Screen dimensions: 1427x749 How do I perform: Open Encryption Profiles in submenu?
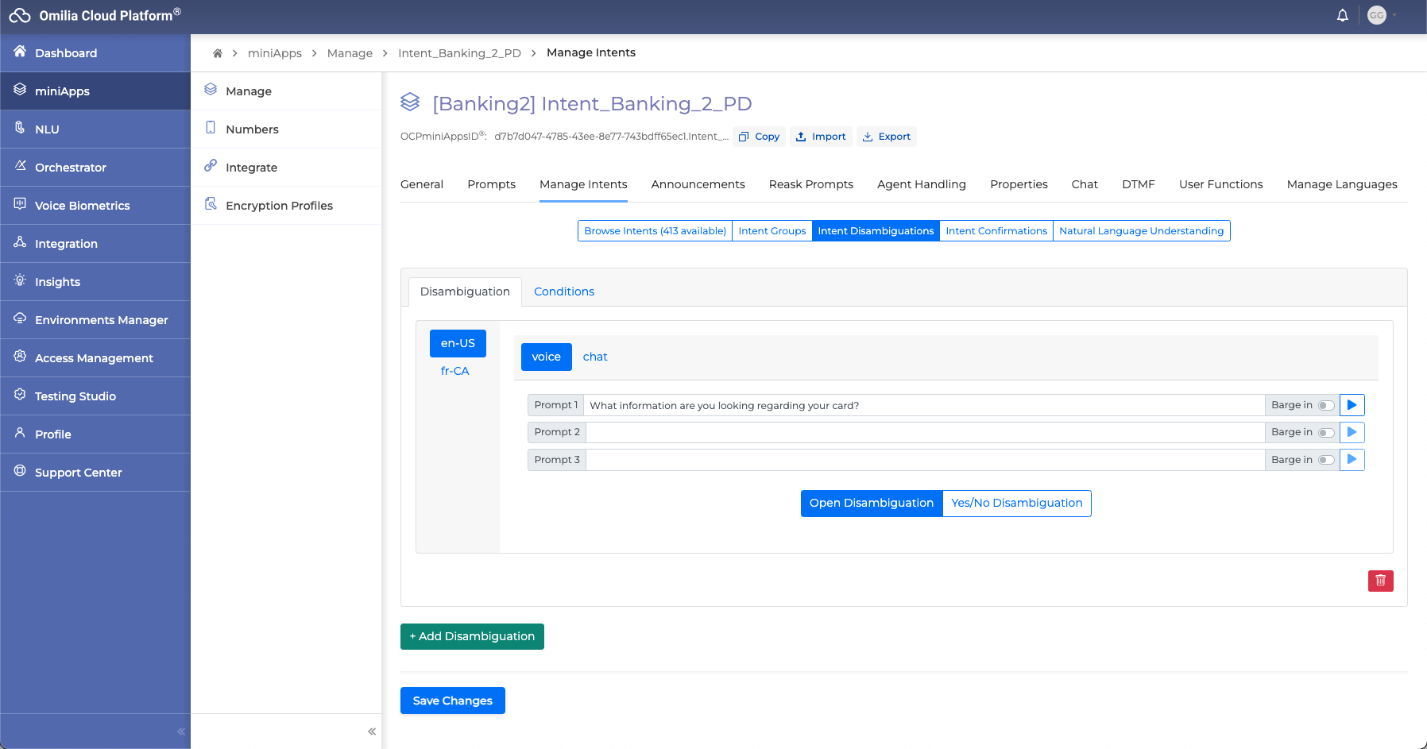click(x=279, y=206)
